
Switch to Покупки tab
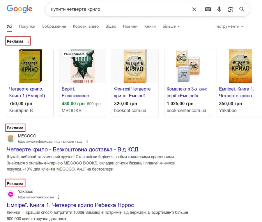pos(27,26)
